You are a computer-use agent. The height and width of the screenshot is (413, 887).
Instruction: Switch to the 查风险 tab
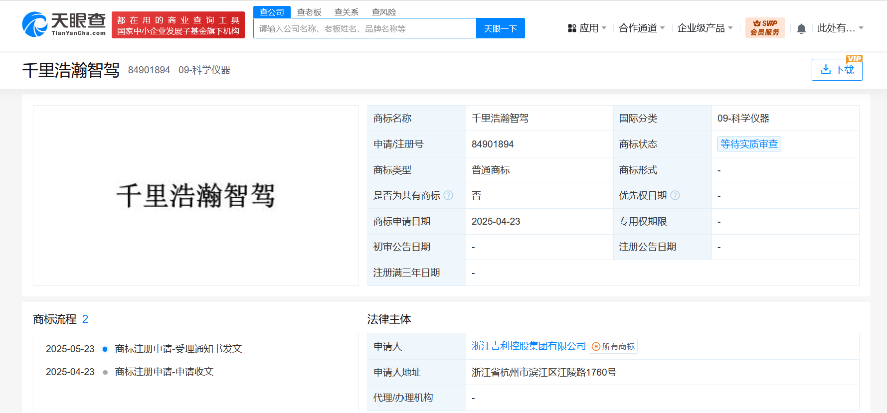(x=384, y=12)
